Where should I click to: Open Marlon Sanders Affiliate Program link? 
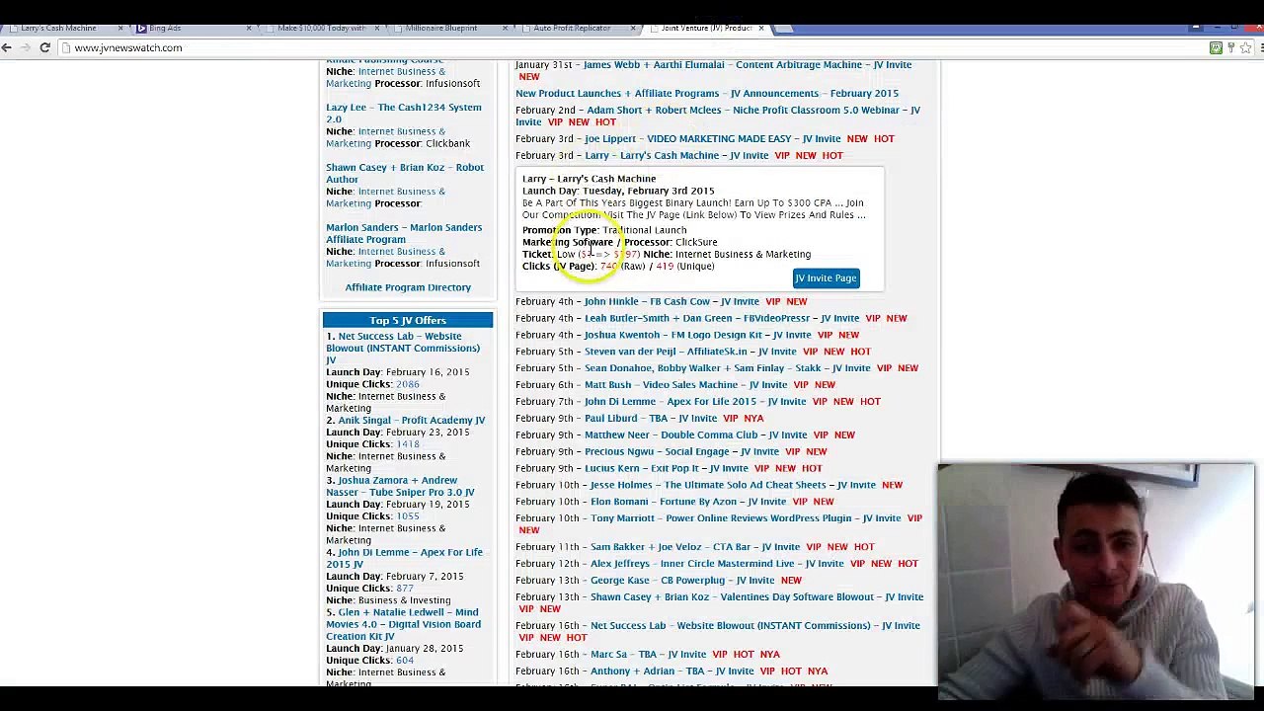404,235
